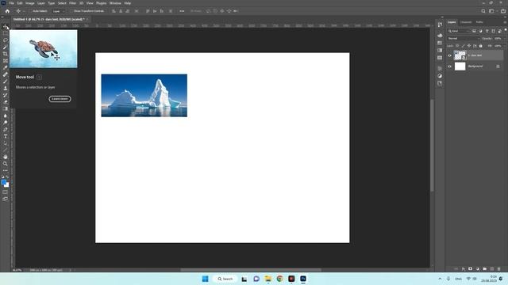The width and height of the screenshot is (508, 285).
Task: Hide the Background layer eye icon
Action: click(x=449, y=66)
